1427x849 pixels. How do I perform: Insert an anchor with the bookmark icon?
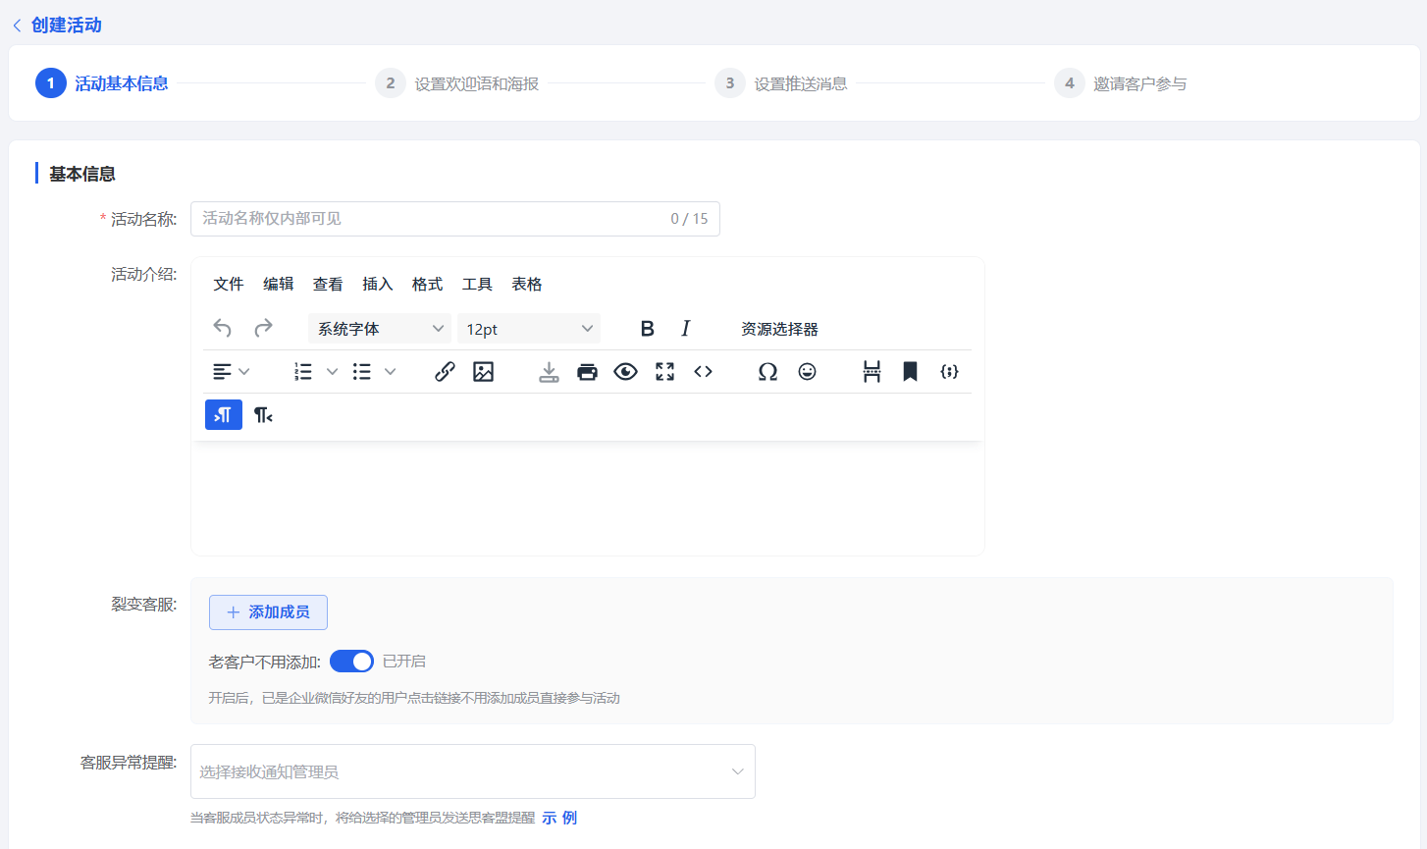pos(910,372)
